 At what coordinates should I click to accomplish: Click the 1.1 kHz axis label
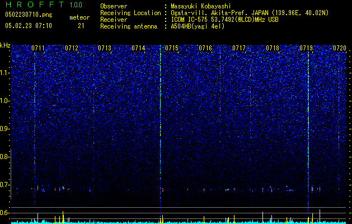[x=5, y=73]
